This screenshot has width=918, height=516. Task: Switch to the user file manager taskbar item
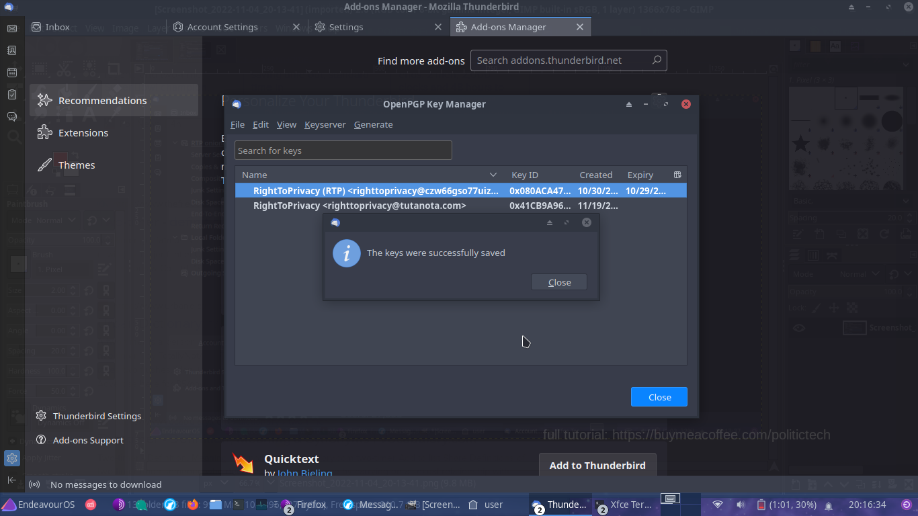coord(487,505)
